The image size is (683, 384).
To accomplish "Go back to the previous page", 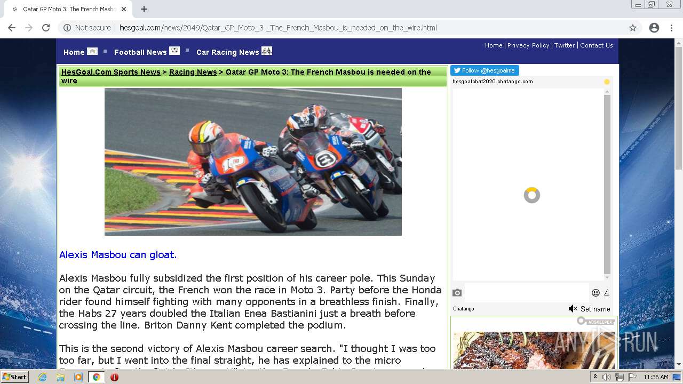I will click(x=12, y=28).
